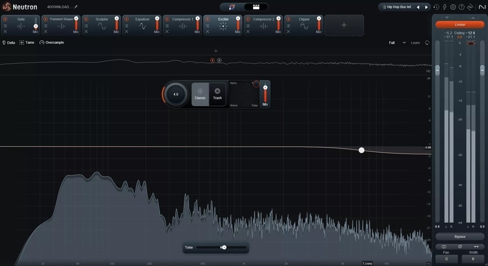488x266 pixels.
Task: Open the Equalizer module panel
Action: click(142, 25)
